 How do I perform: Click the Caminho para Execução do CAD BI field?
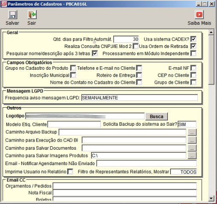coord(134,140)
